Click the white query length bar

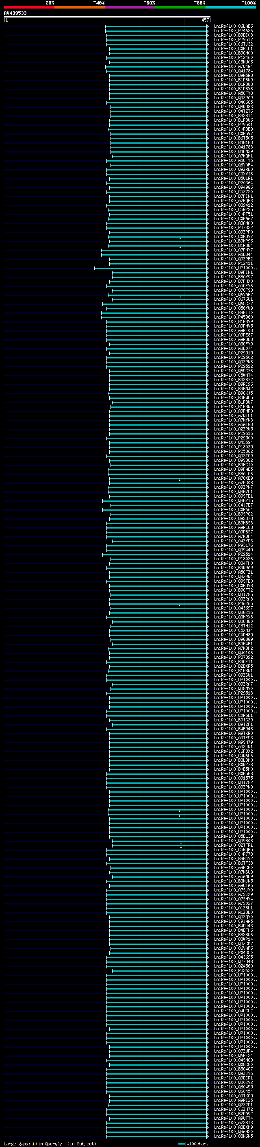coord(107,17)
